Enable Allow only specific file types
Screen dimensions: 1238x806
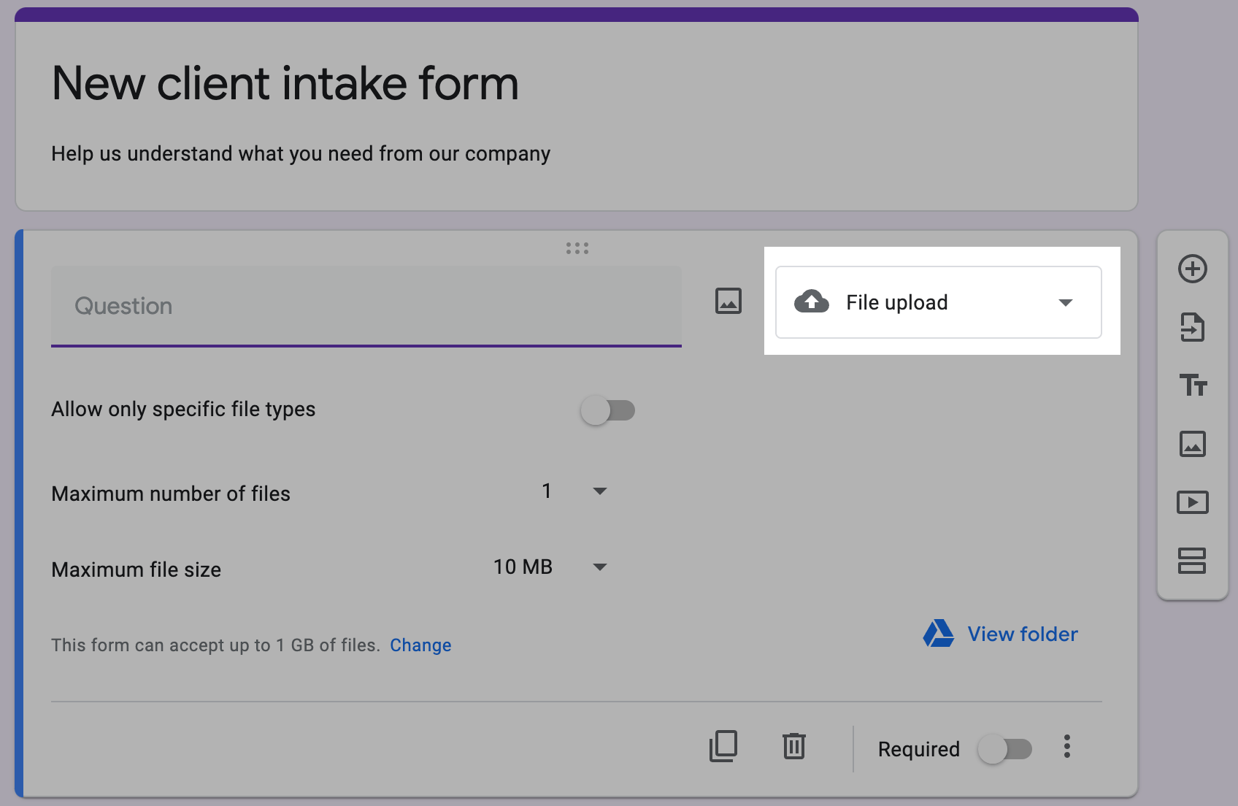(x=607, y=410)
